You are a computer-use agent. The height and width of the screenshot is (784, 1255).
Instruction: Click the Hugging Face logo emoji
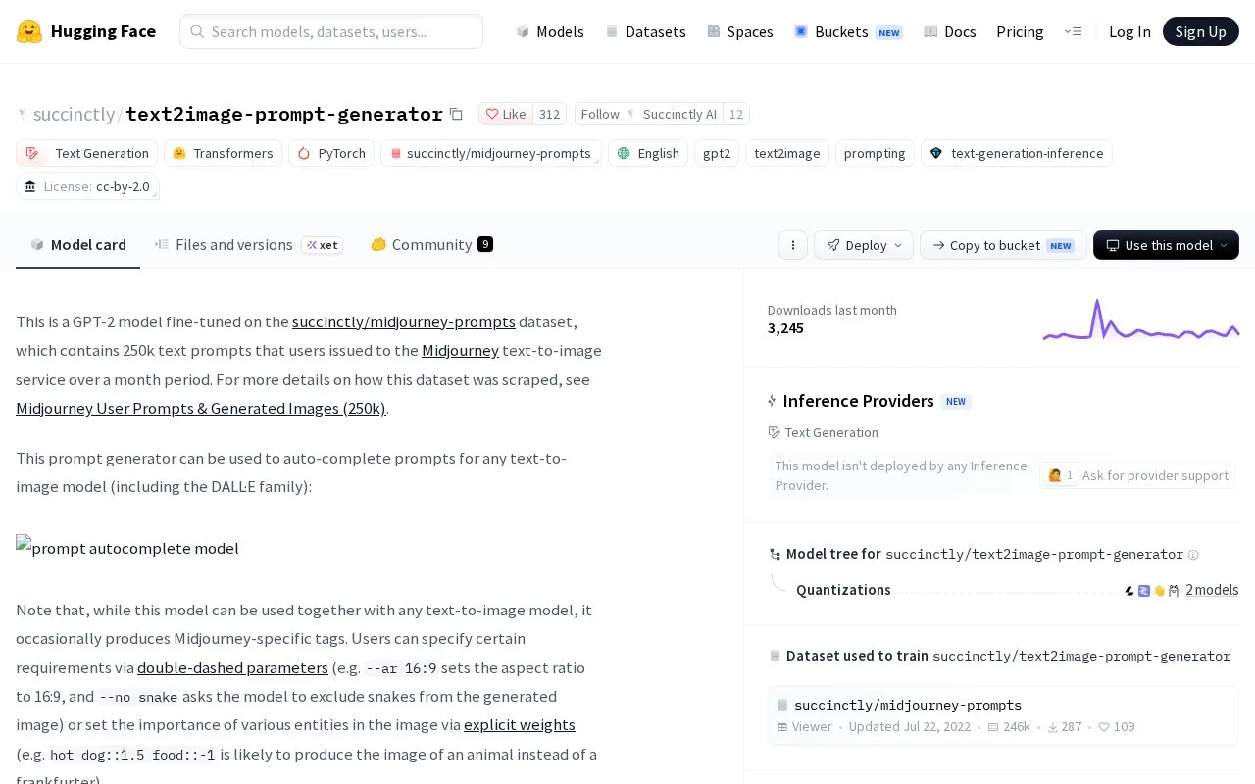tap(29, 31)
